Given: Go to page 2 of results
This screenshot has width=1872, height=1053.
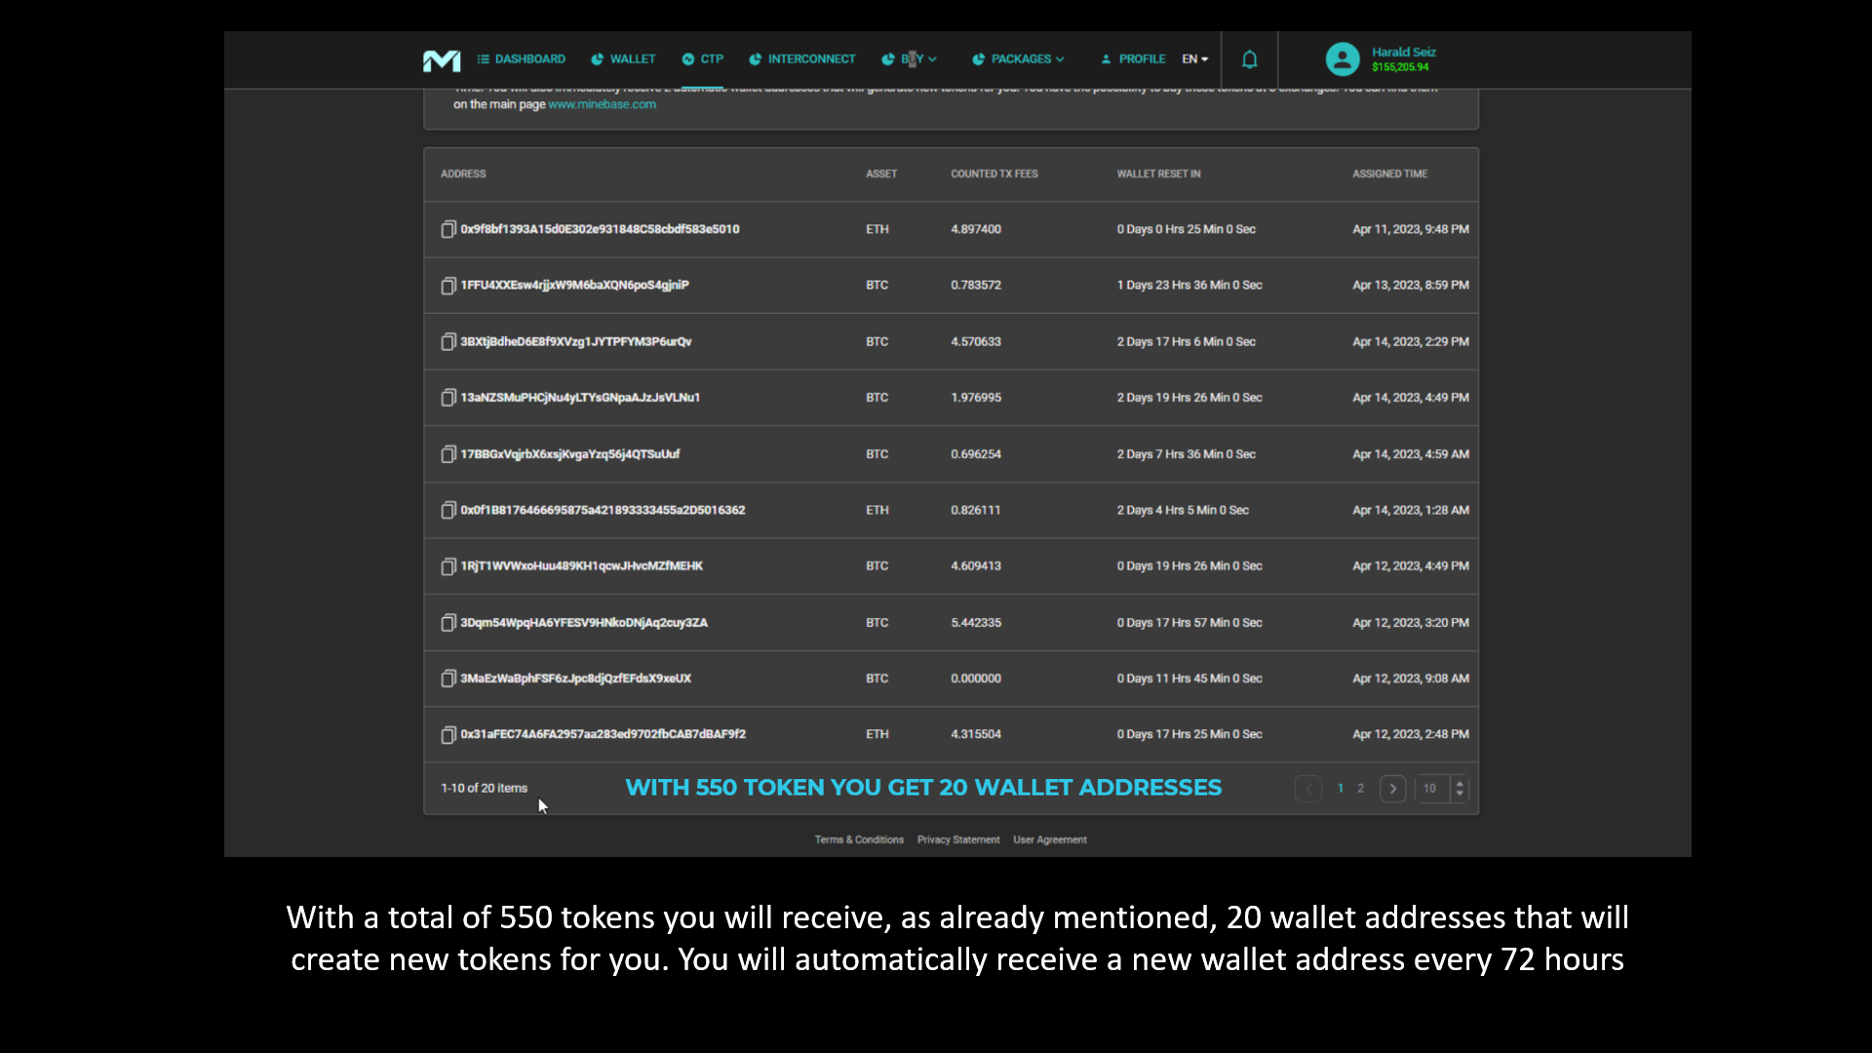Looking at the screenshot, I should tap(1360, 789).
